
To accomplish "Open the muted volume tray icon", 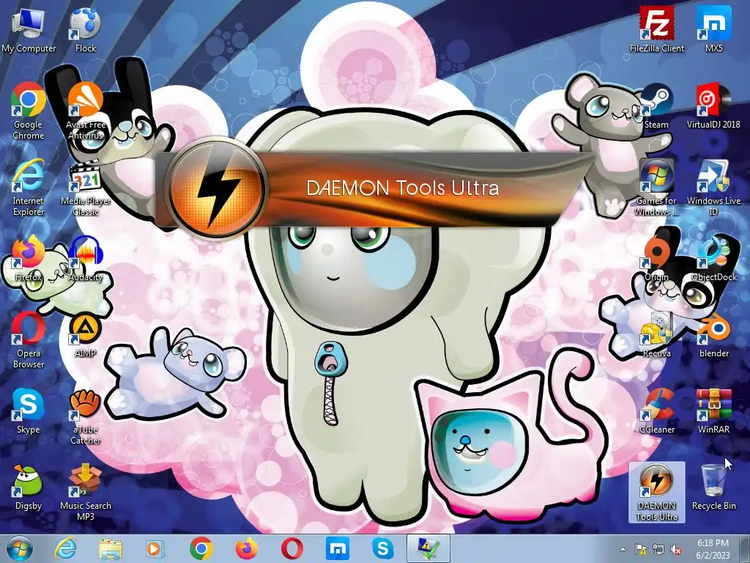I will coord(676,550).
